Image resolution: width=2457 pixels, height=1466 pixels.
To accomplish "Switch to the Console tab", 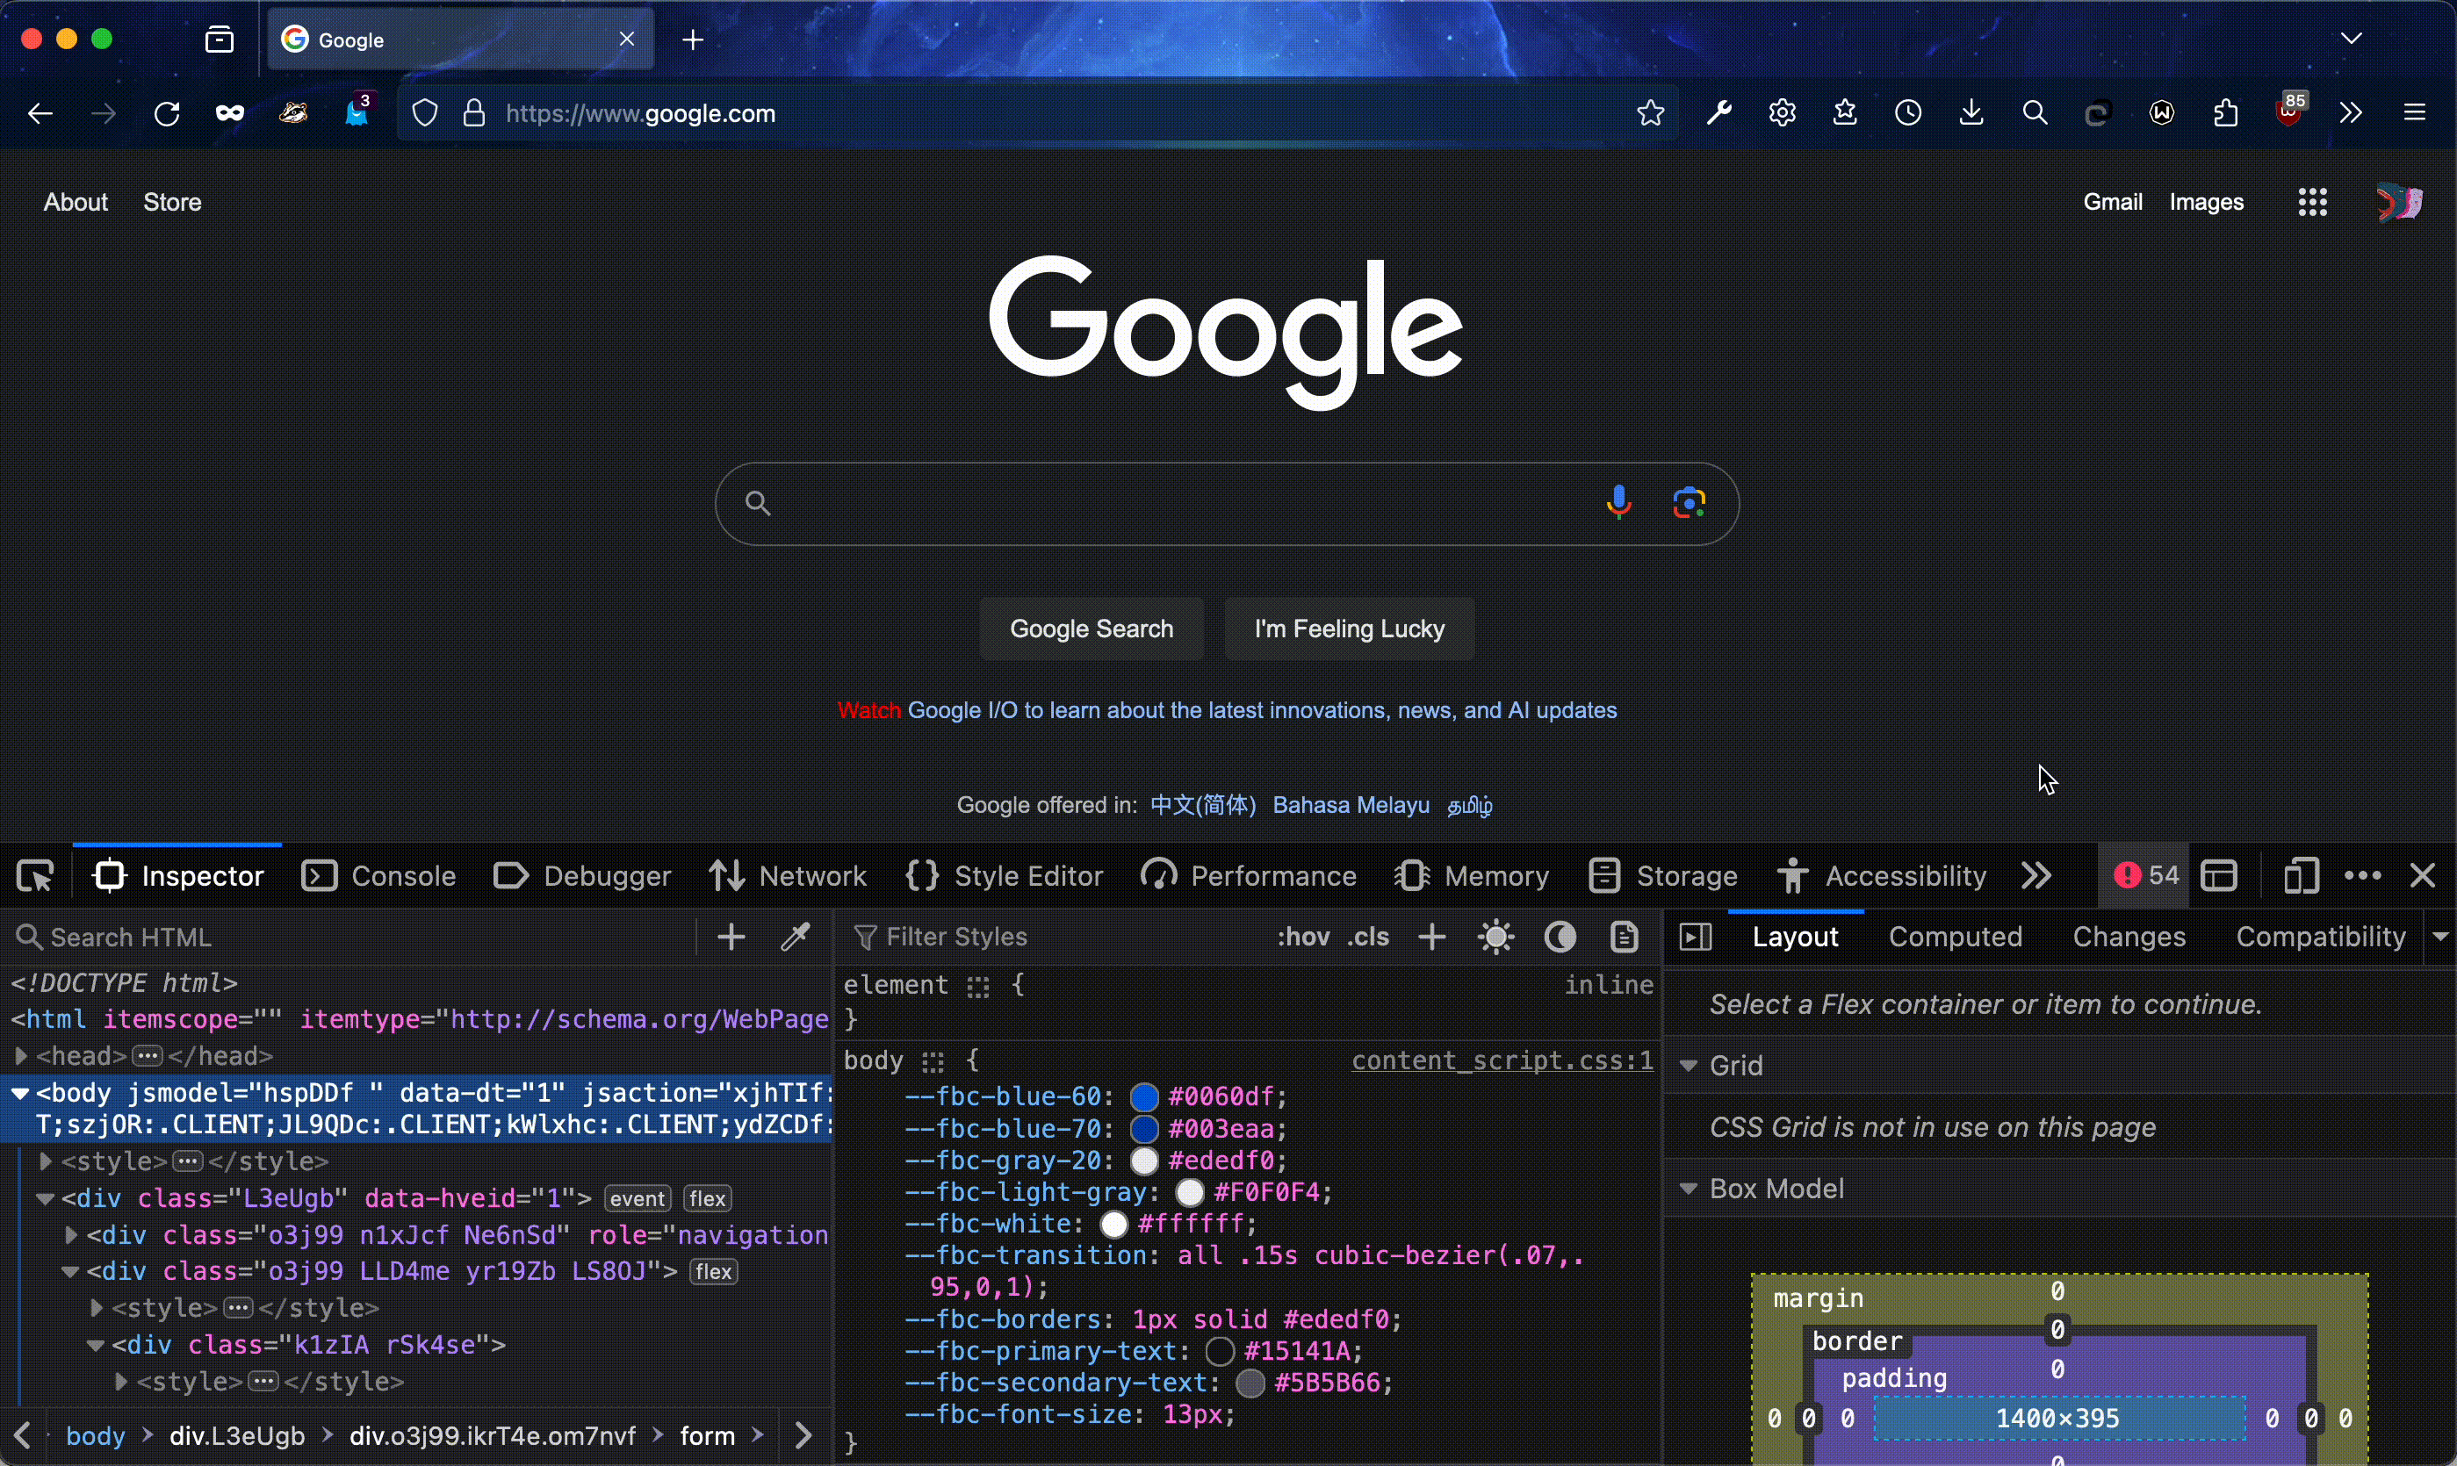I will click(378, 876).
